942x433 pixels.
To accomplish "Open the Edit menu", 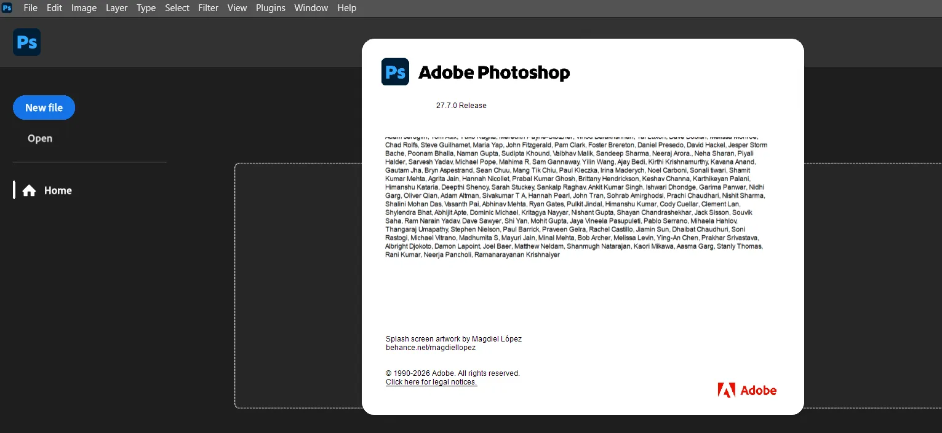I will [x=54, y=8].
